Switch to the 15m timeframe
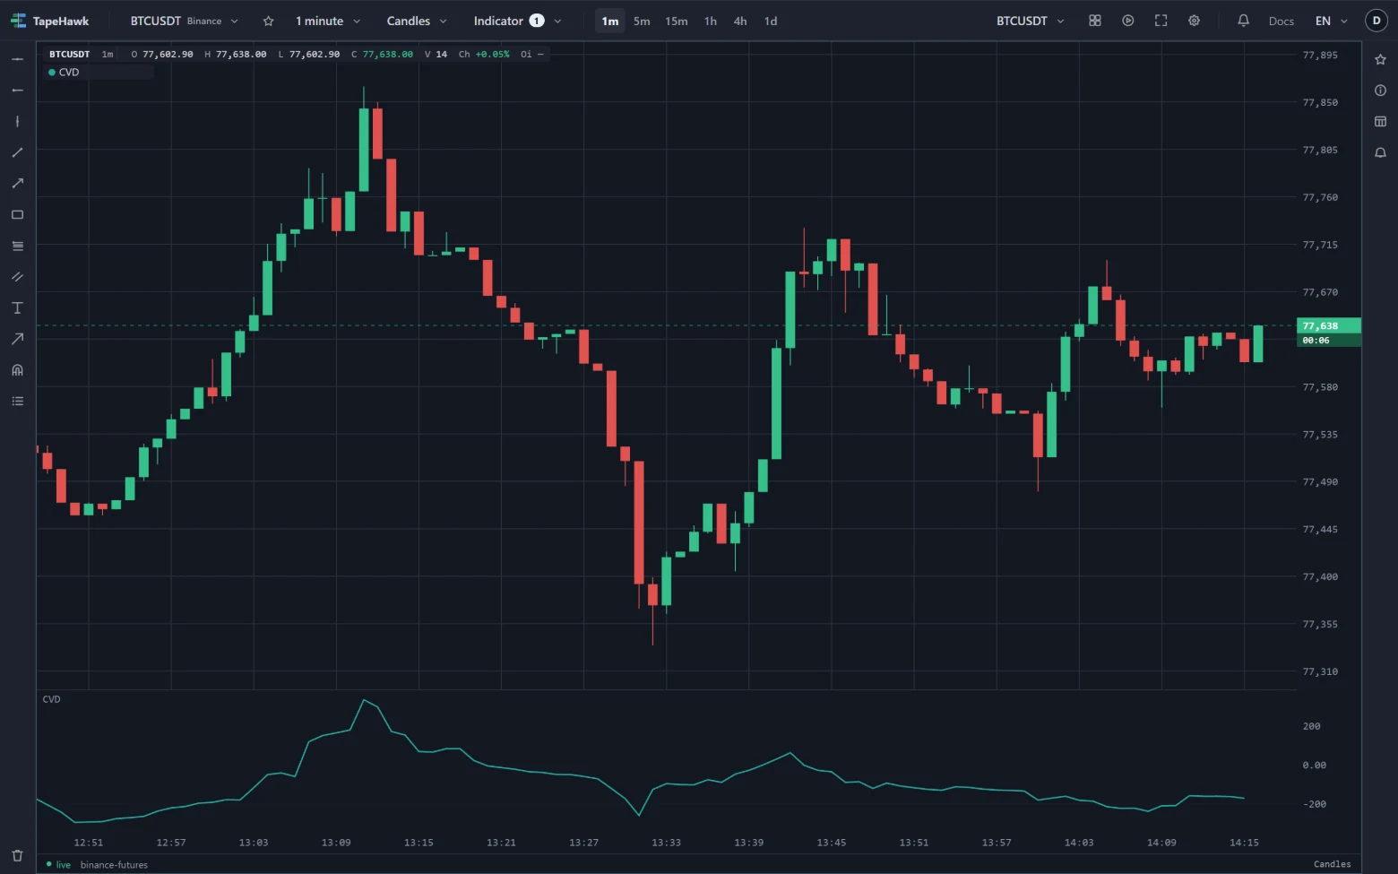 (677, 21)
